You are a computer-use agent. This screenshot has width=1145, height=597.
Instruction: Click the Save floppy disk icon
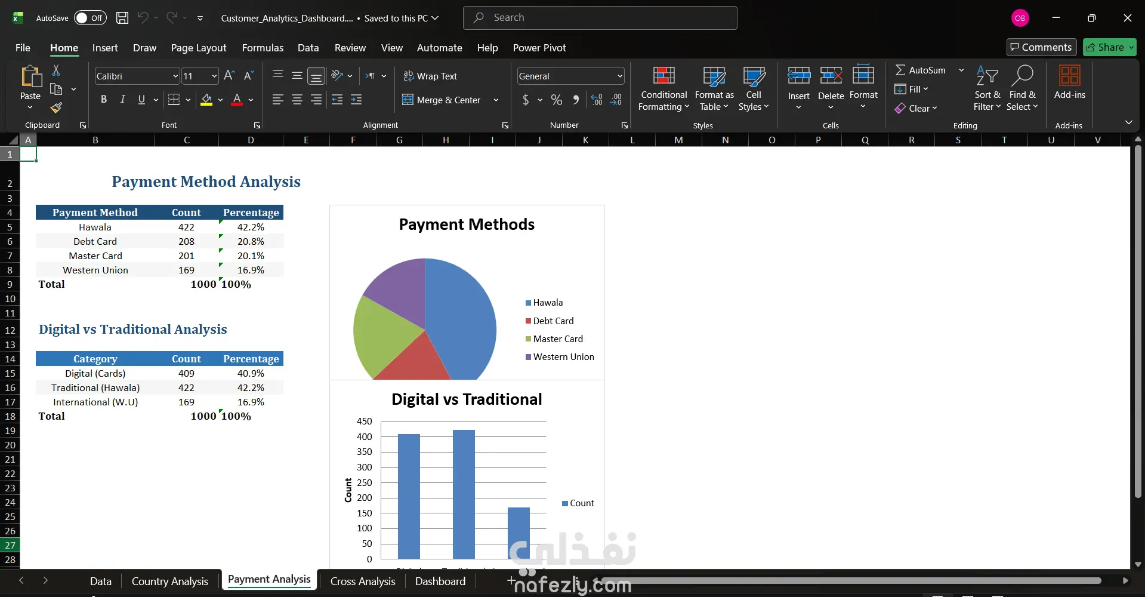pyautogui.click(x=122, y=18)
